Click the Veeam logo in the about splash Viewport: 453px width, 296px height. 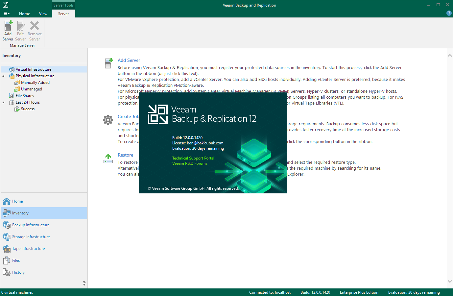pos(158,114)
